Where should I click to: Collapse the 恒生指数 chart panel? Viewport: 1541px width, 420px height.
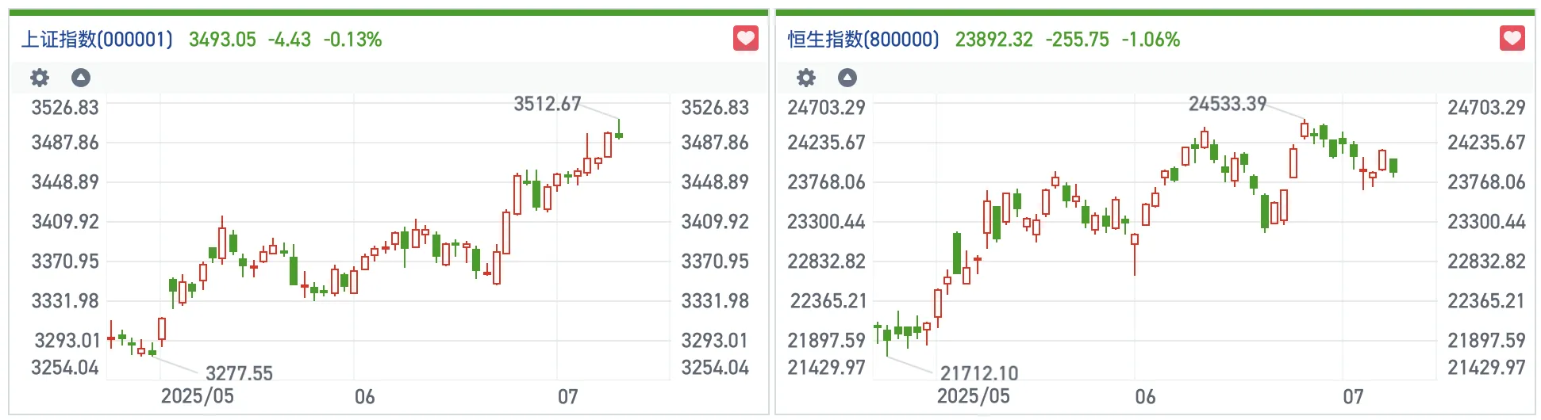tap(847, 78)
